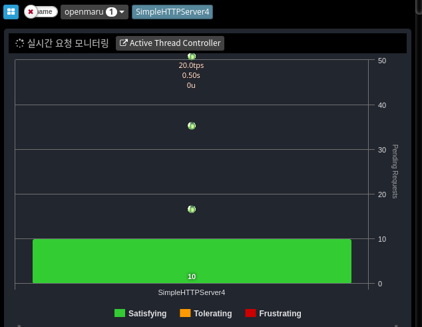This screenshot has width=422, height=327.
Task: Click the lowest request bubble above the bar
Action: point(192,209)
